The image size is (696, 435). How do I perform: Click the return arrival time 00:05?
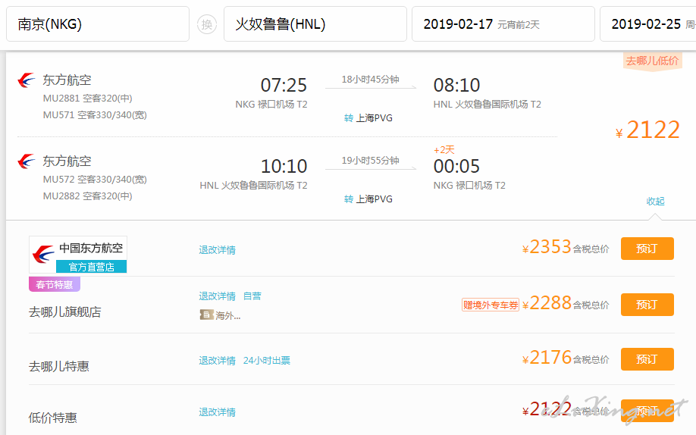tap(456, 167)
